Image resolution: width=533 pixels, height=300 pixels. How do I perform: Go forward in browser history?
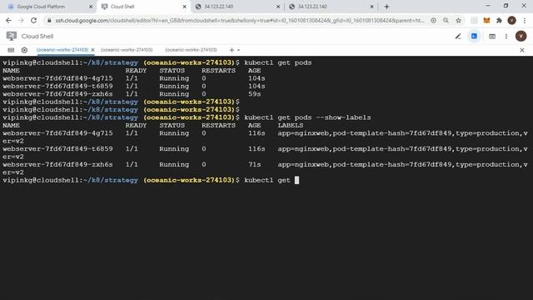21,20
